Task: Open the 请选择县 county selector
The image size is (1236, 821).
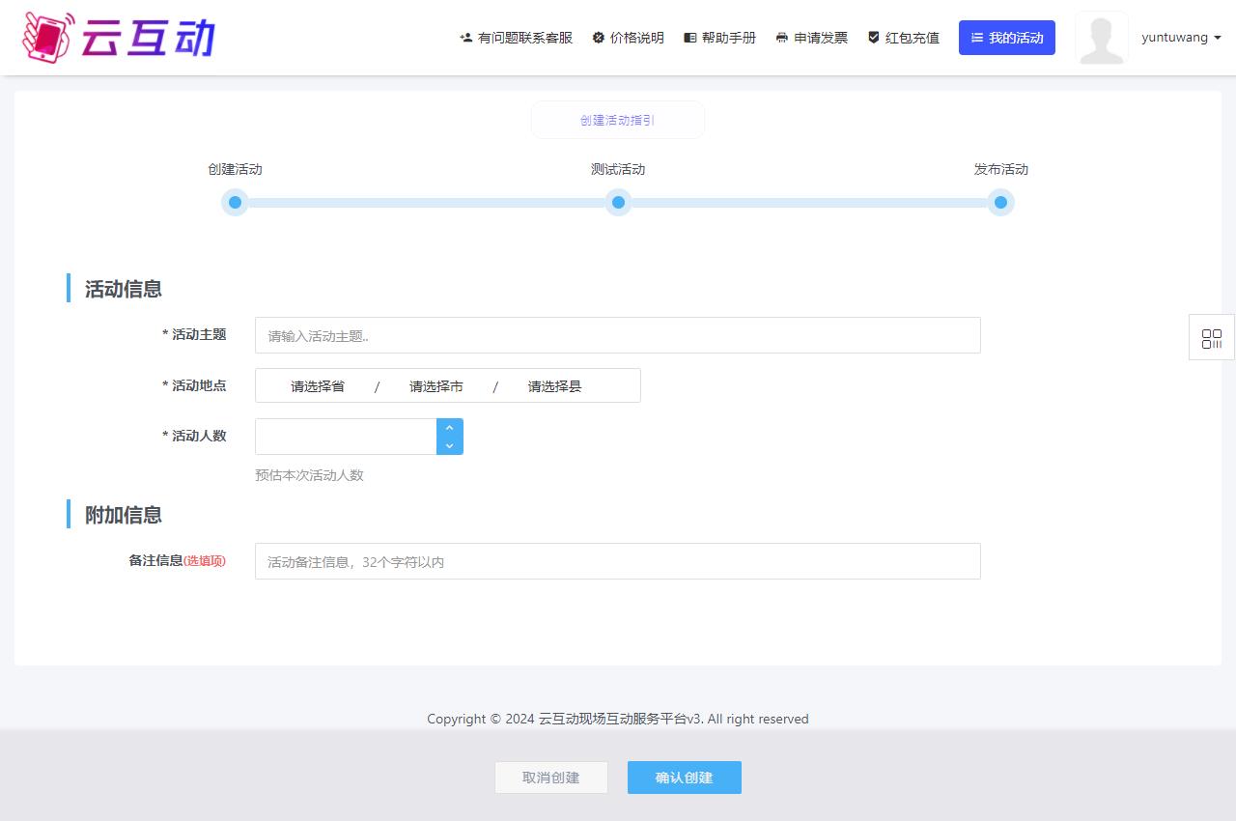Action: [554, 386]
